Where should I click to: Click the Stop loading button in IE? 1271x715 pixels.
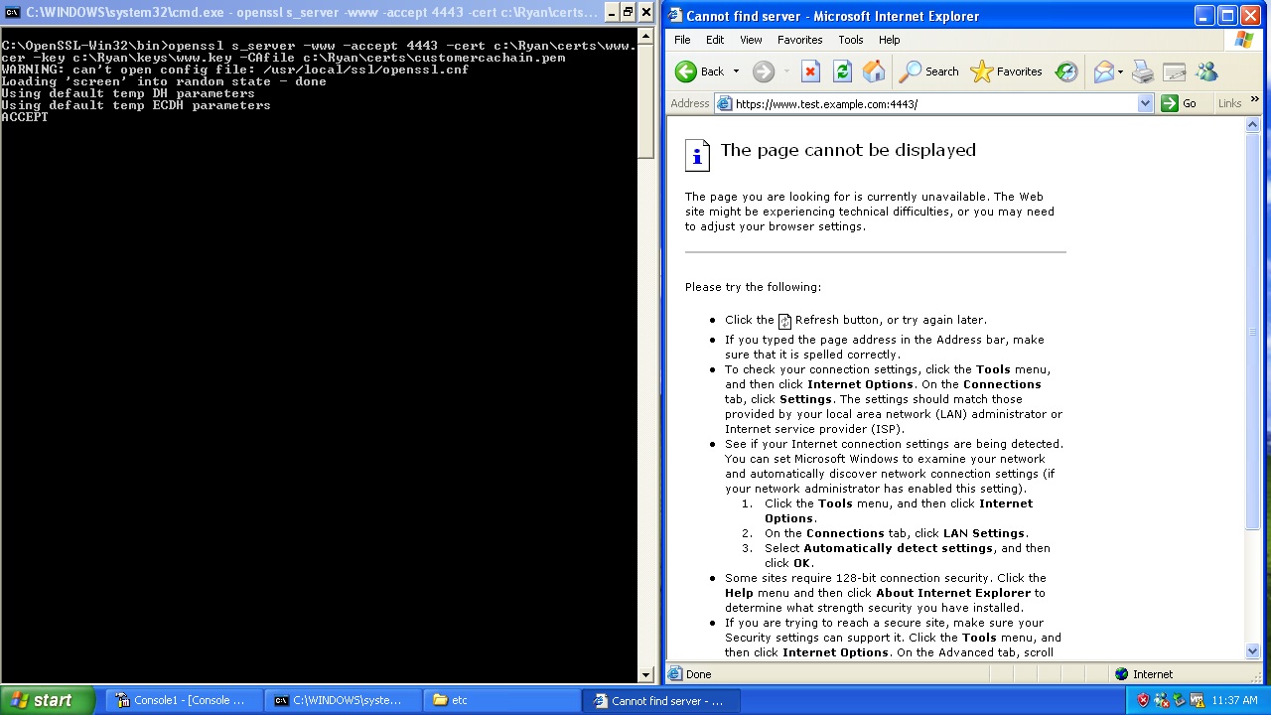click(810, 71)
